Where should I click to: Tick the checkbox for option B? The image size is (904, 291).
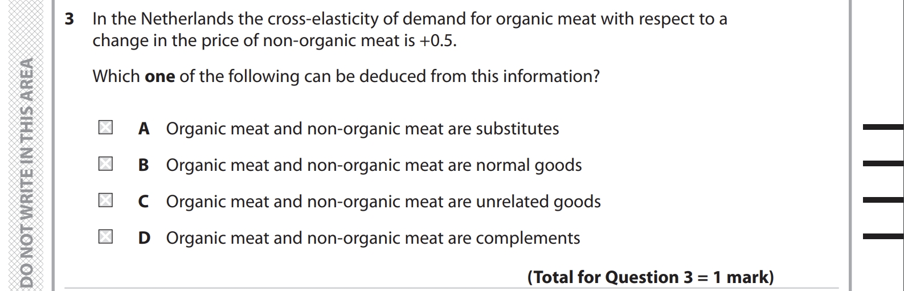tap(105, 165)
